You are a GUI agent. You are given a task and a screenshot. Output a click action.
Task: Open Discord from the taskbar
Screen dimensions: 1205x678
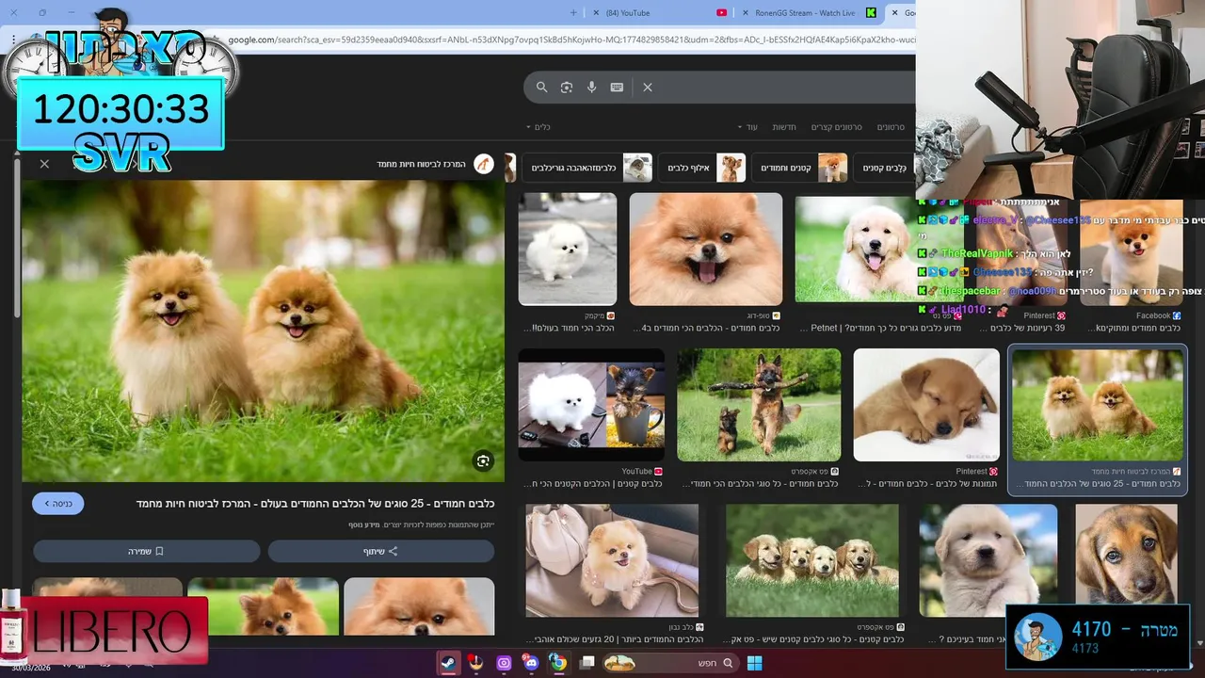(531, 663)
